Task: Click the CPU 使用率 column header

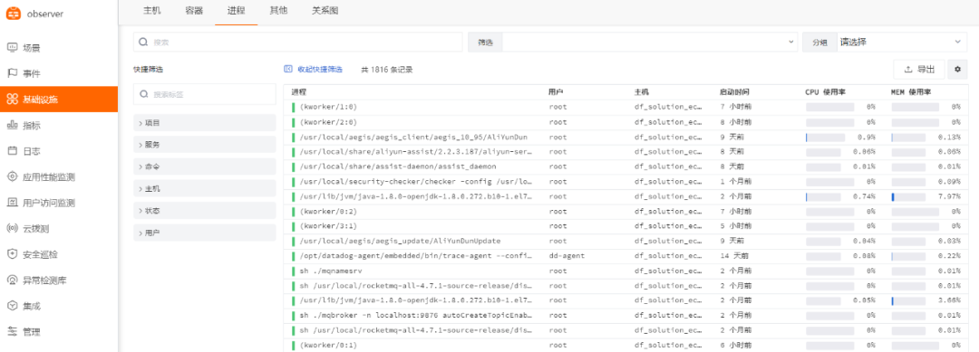Action: click(x=826, y=91)
